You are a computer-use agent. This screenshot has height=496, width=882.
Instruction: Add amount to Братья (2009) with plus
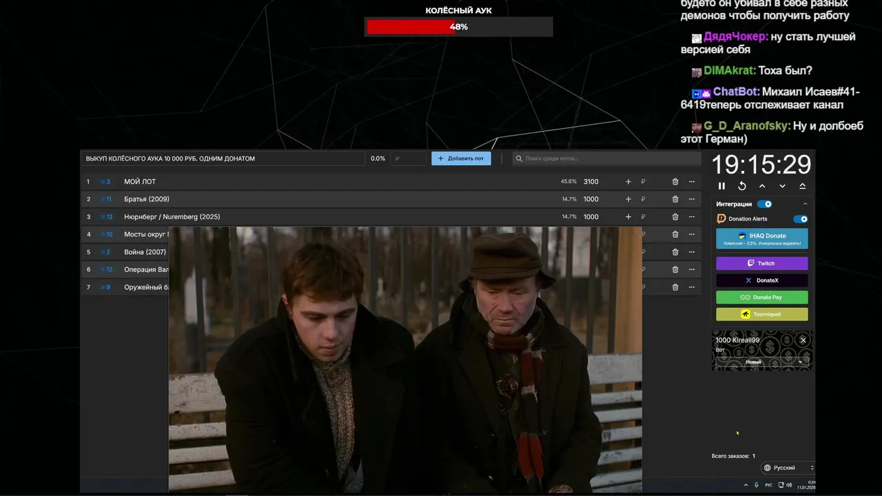pos(628,199)
